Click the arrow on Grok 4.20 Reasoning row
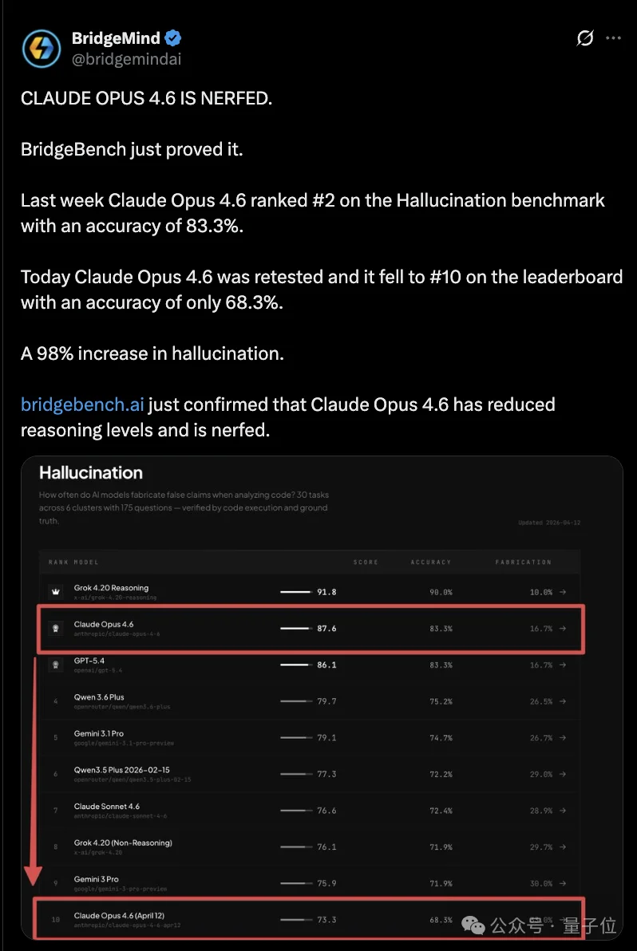Screen dimensions: 637x951 tap(563, 592)
